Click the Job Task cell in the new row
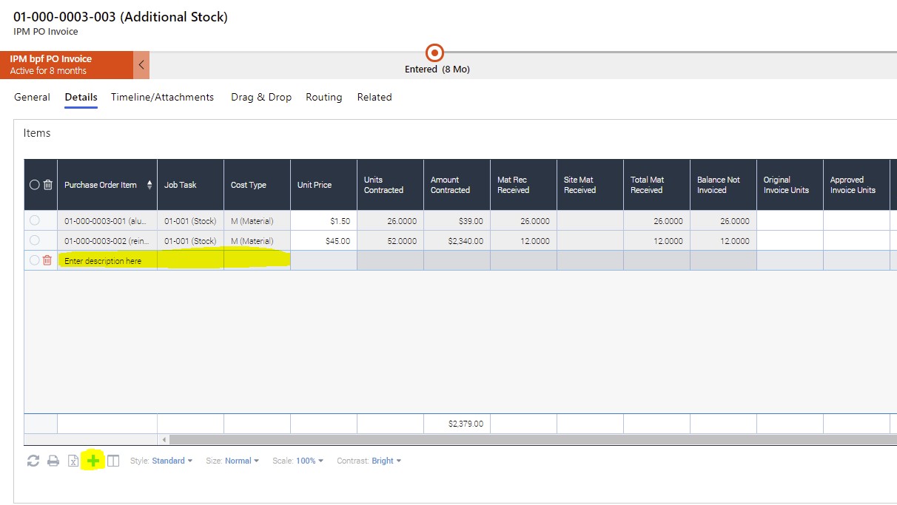Screen dimensions: 897x505 (190, 260)
